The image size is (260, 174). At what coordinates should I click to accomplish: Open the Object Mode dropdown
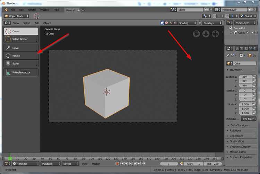[x=16, y=16]
